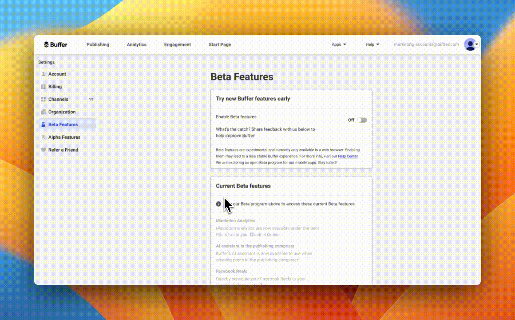Select Channels in settings sidebar

click(x=67, y=99)
